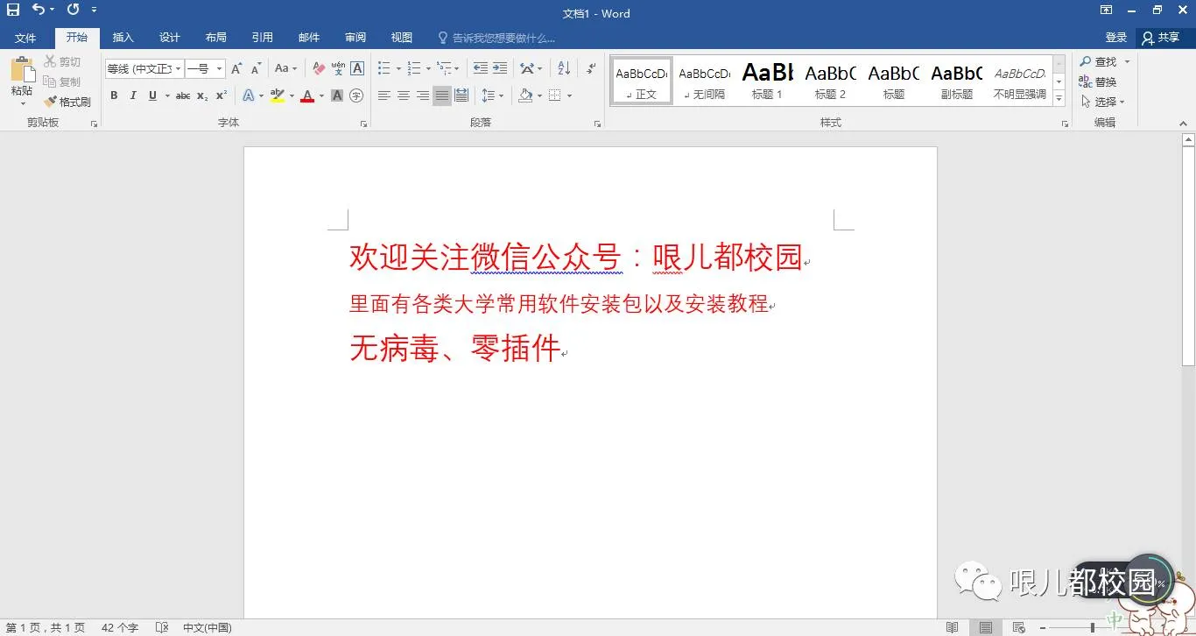Switch to Read Mode view
Viewport: 1196px width, 636px height.
tap(953, 627)
